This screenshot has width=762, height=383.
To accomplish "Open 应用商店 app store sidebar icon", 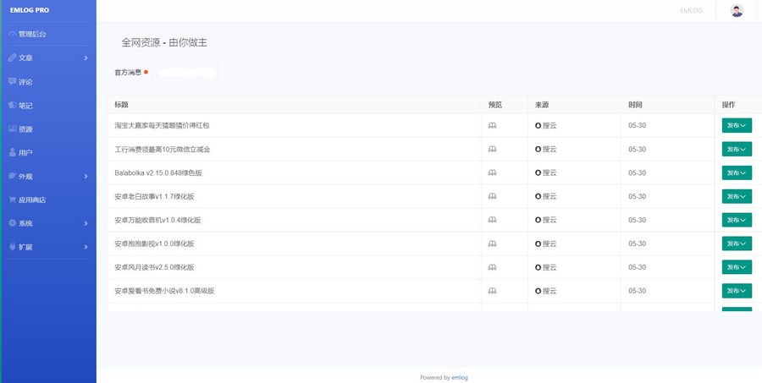I will (12, 200).
